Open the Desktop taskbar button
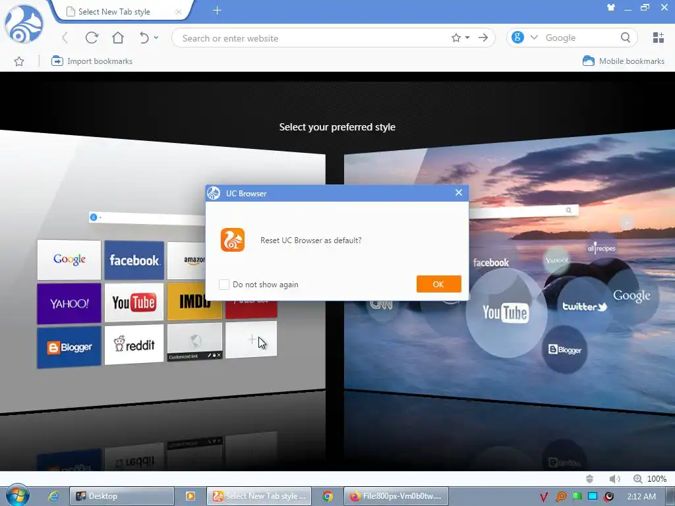Image resolution: width=675 pixels, height=506 pixels. pos(122,496)
